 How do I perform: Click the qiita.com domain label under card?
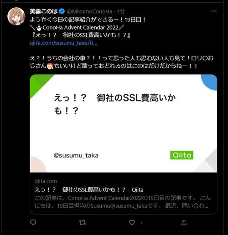click(x=46, y=181)
